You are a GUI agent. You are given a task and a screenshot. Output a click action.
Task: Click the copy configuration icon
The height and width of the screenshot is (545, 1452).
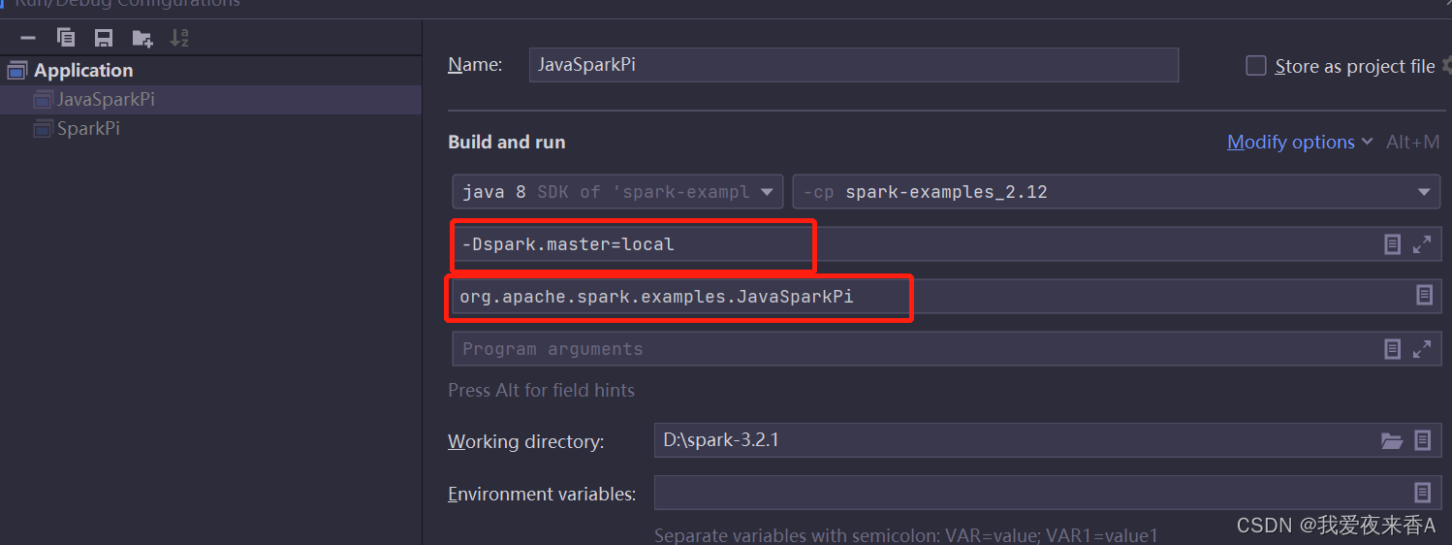click(x=66, y=38)
